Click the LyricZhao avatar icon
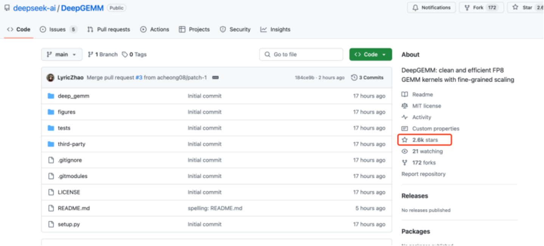Screen dimensions: 544x246 [50, 77]
